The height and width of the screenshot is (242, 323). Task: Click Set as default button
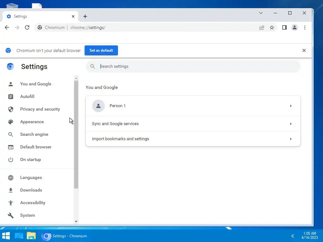101,50
